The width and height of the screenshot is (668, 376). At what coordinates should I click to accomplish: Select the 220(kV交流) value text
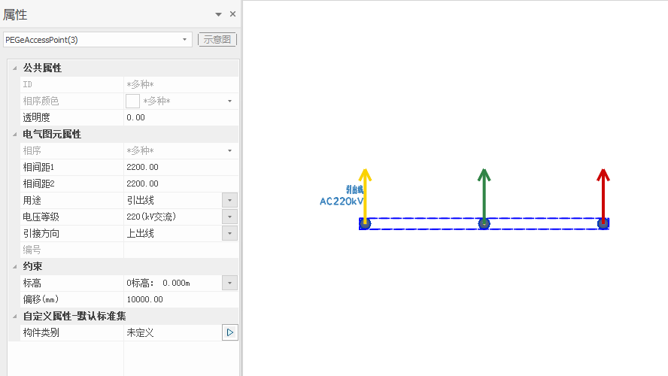(151, 217)
